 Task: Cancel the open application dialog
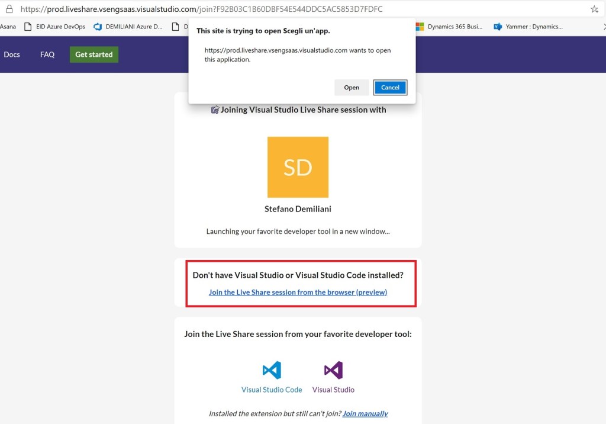[390, 88]
